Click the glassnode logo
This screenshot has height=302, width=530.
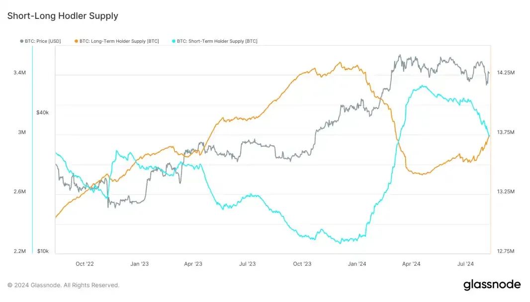[x=492, y=285]
